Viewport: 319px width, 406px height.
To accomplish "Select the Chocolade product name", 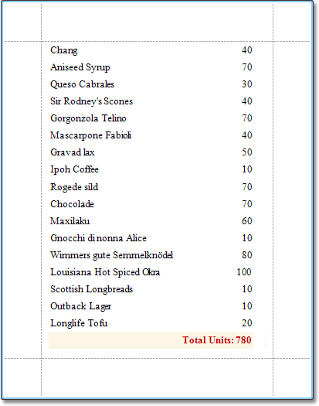I will click(x=72, y=204).
